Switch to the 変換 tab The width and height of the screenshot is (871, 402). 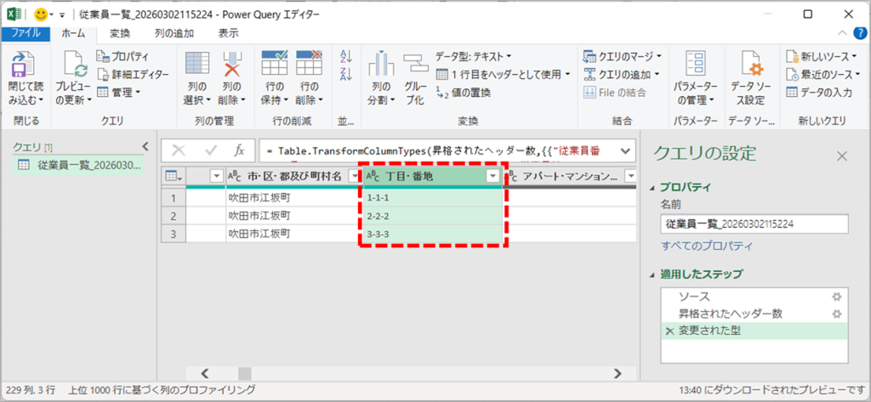click(119, 33)
